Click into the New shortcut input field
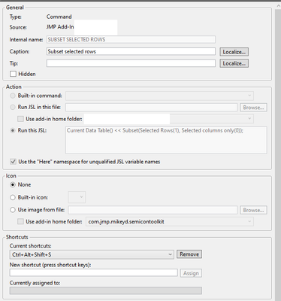 tap(93, 273)
